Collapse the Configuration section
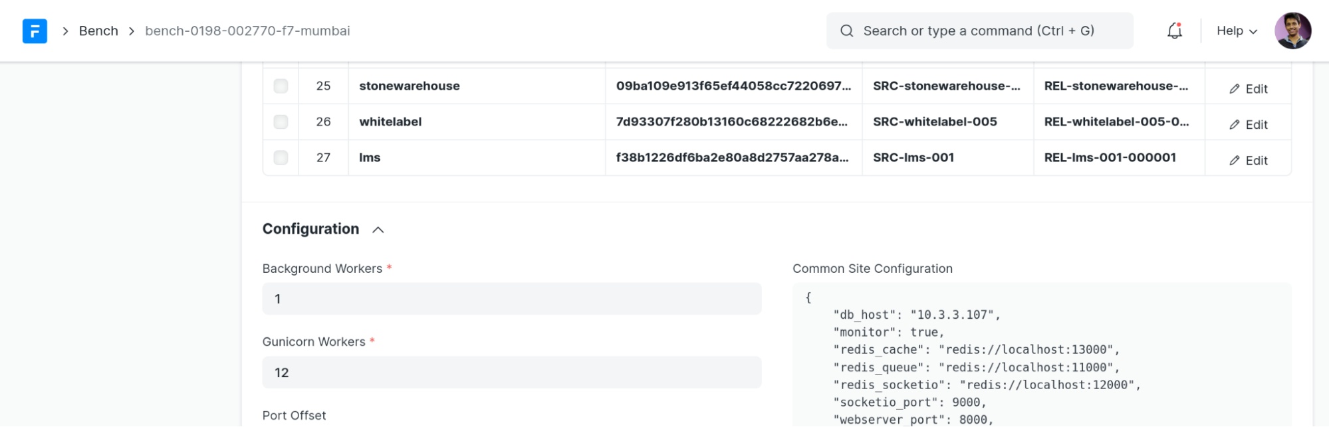Viewport: 1329px width, 427px height. (x=378, y=230)
